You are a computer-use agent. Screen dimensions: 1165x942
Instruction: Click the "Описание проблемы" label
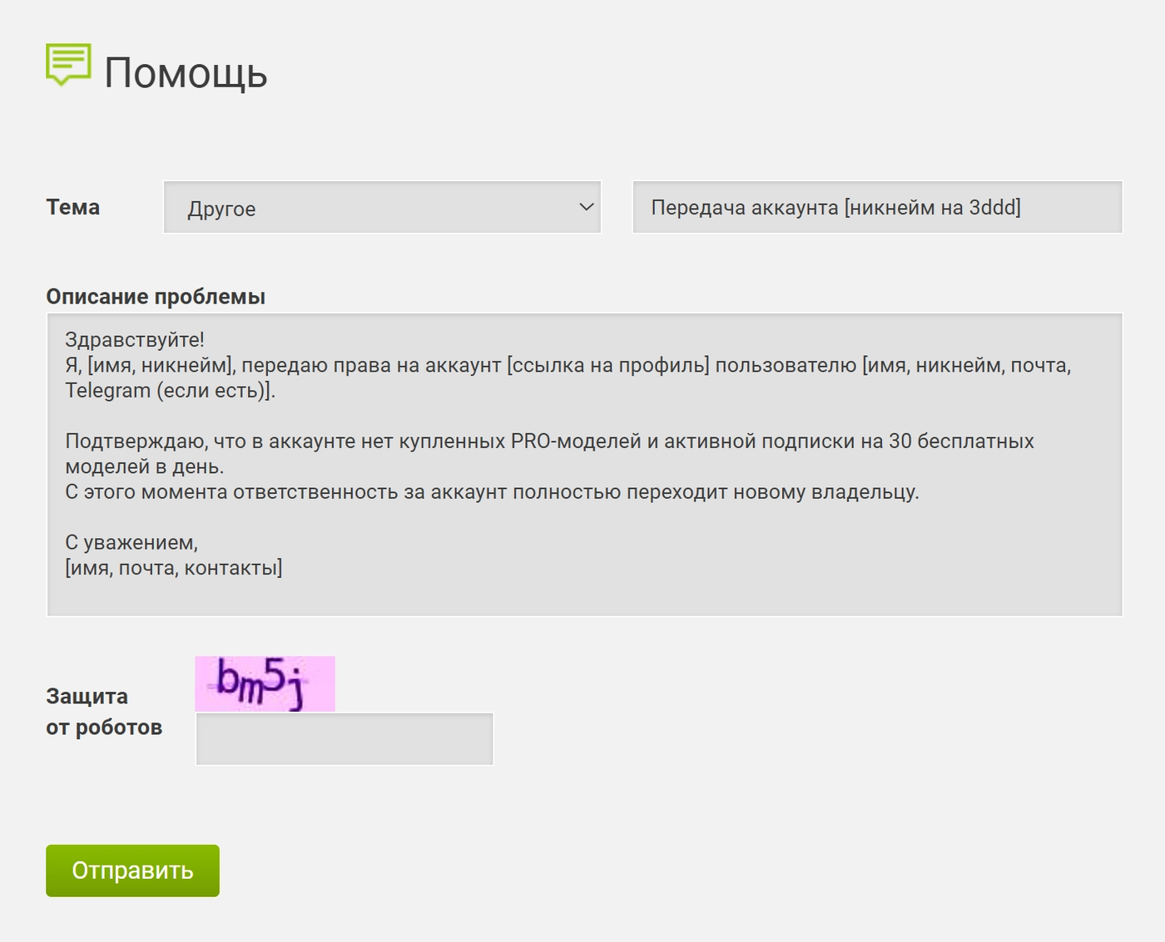click(156, 297)
